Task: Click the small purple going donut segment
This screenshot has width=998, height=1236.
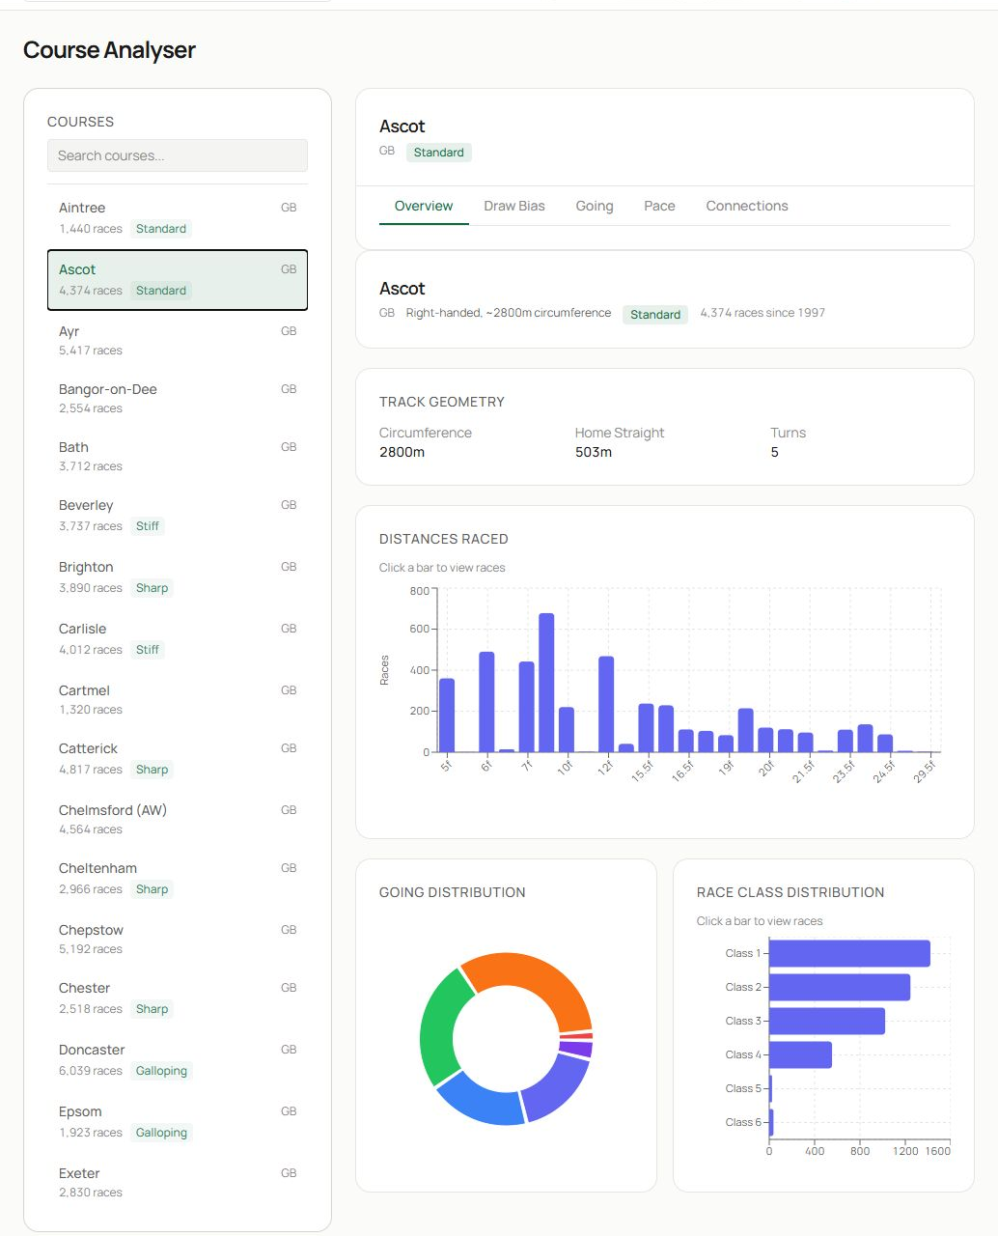Action: [x=576, y=1049]
